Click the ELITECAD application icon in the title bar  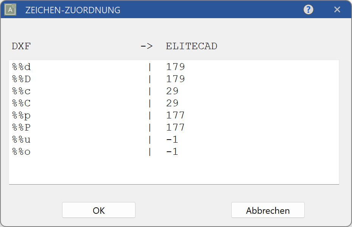[x=9, y=9]
